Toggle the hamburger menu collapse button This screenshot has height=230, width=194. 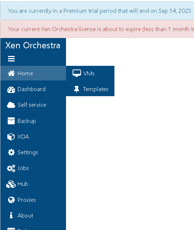(11, 59)
